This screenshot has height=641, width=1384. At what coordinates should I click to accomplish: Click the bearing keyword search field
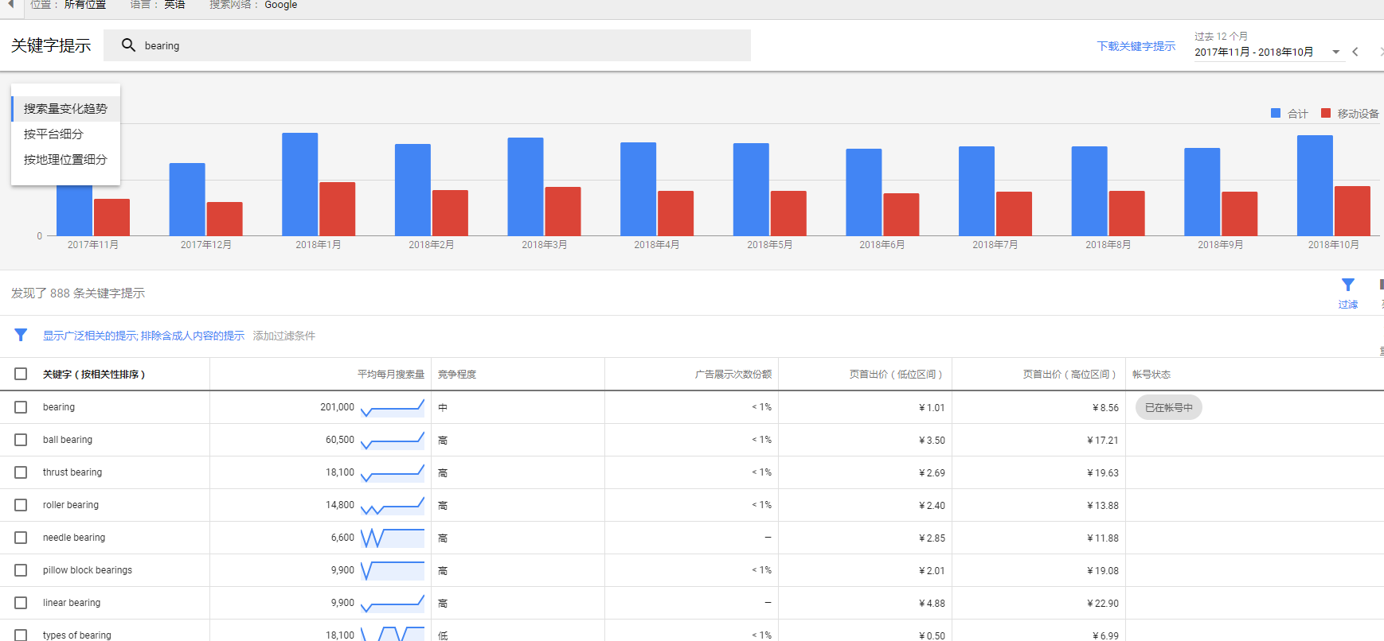(x=438, y=45)
